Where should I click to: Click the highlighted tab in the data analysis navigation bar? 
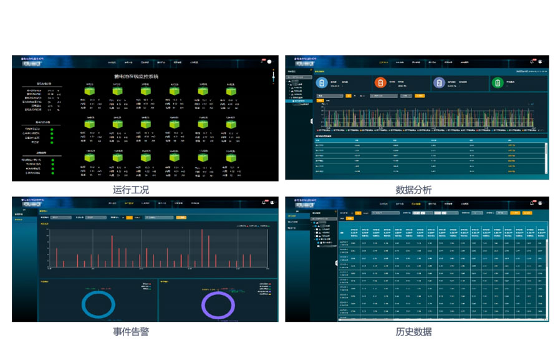pos(384,62)
